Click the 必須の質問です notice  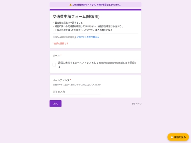(x=60, y=43)
